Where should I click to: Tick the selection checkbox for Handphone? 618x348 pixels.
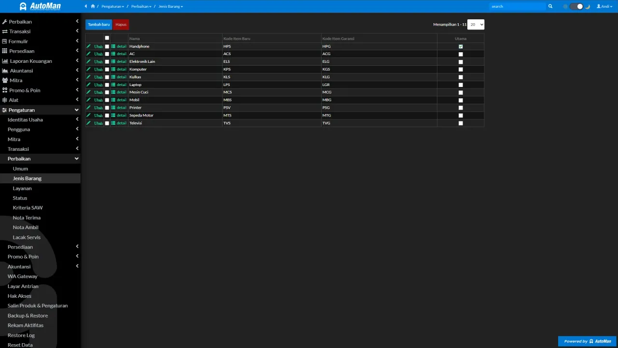click(107, 46)
